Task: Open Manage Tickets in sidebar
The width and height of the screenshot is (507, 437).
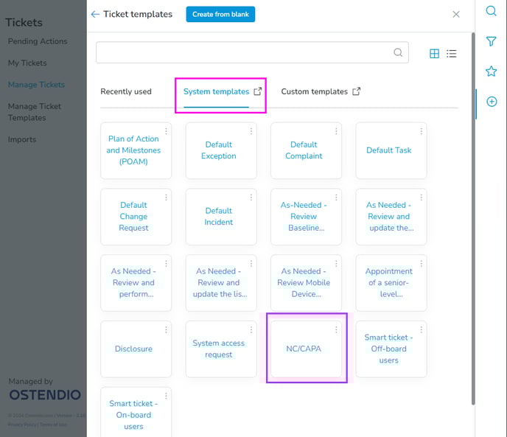Action: click(36, 85)
